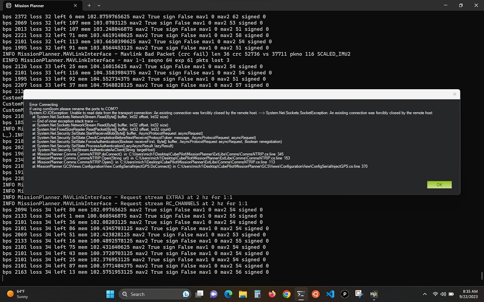Expand hidden system tray icons
The height and width of the screenshot is (302, 484).
tap(425, 294)
